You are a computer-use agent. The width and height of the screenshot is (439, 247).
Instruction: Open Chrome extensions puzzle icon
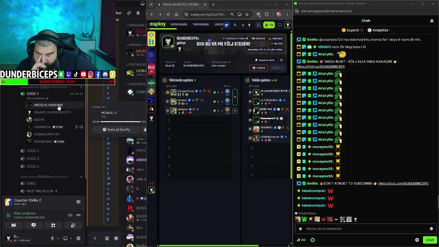tap(267, 14)
